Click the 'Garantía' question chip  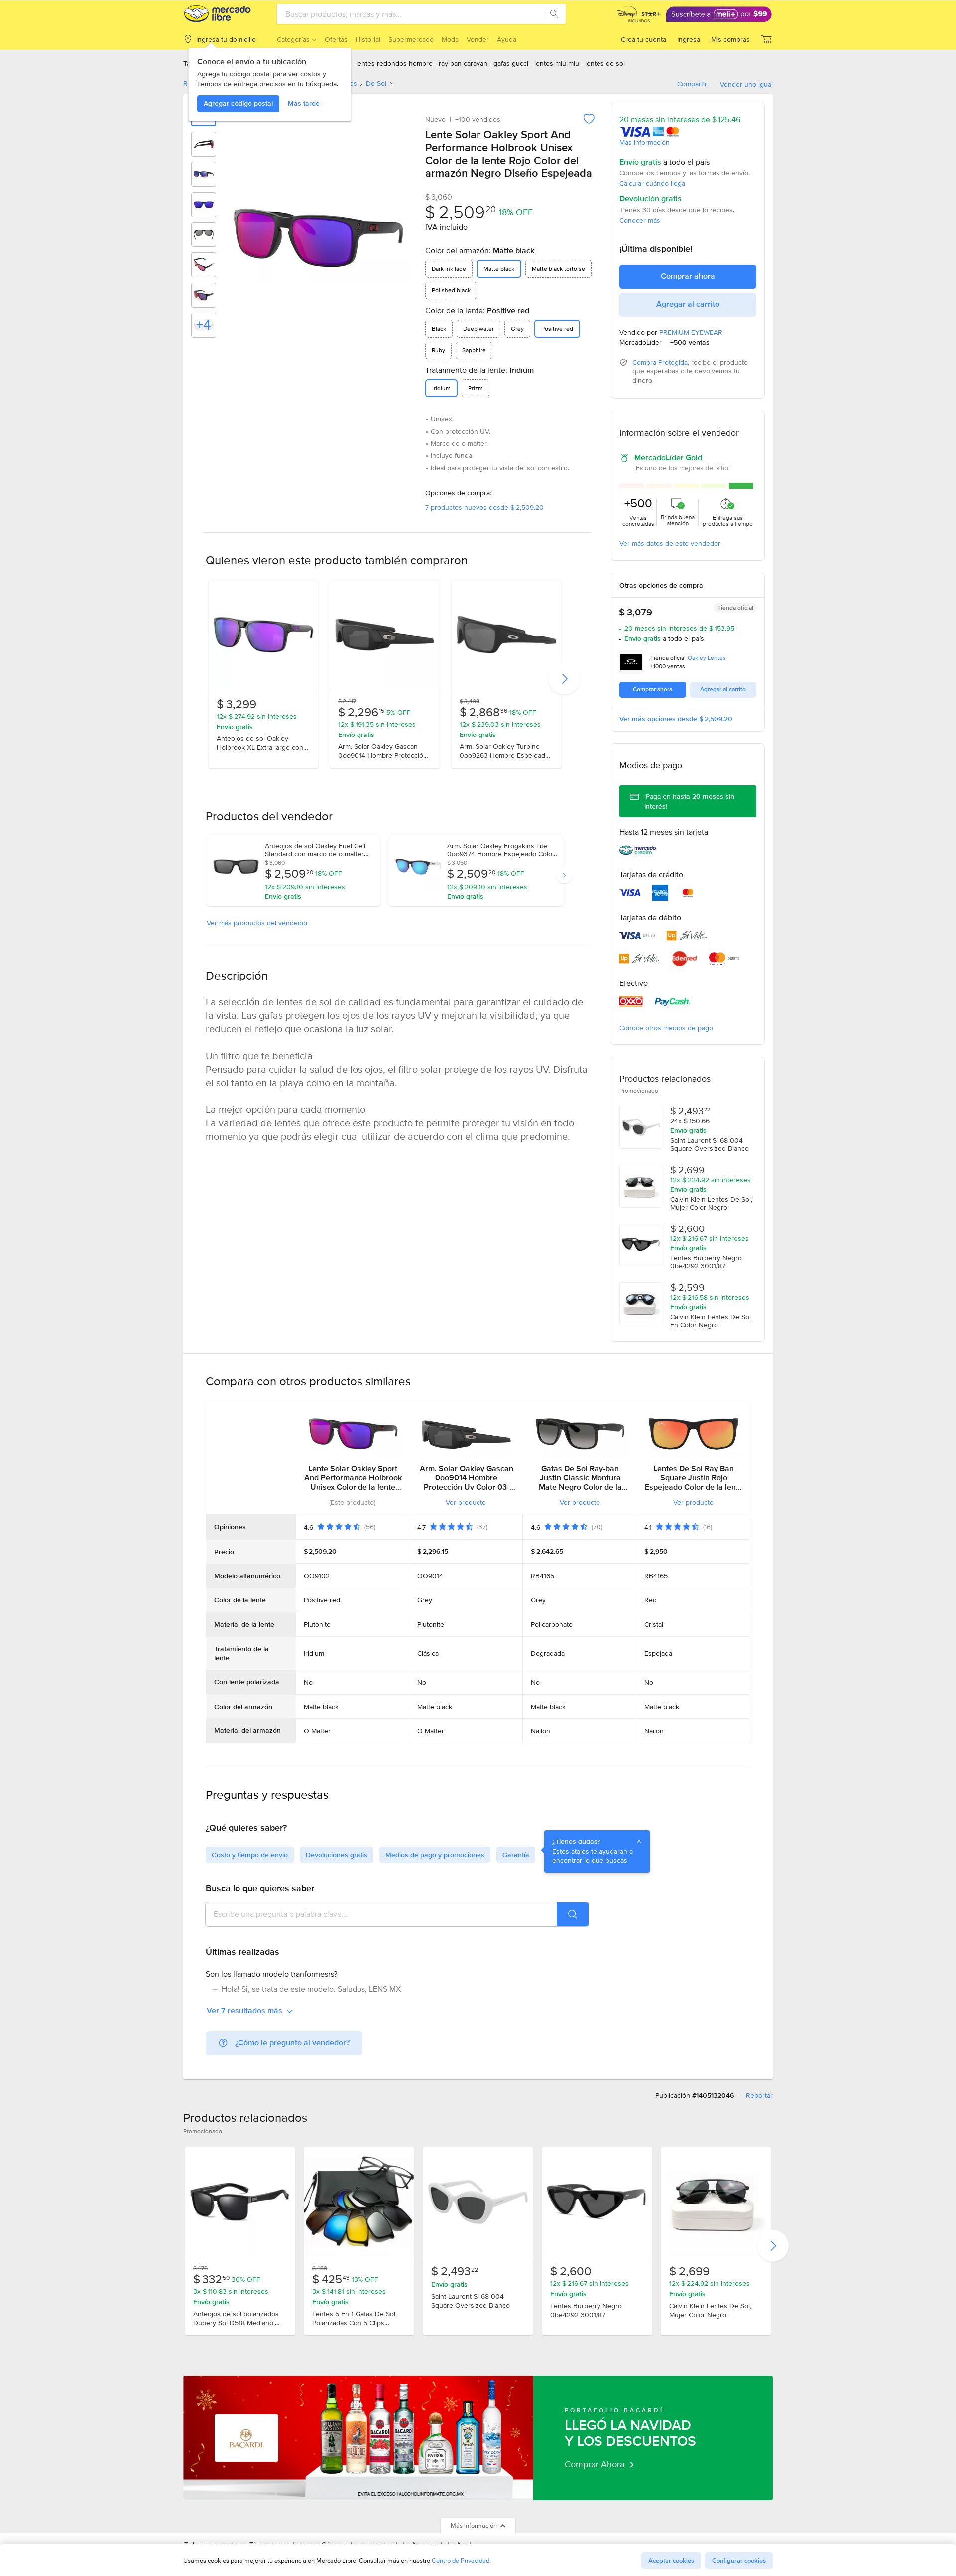pos(516,1855)
